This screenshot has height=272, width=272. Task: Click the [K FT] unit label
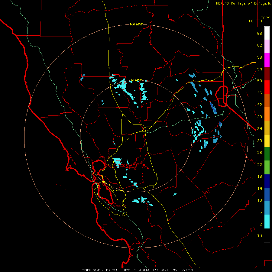(255, 21)
